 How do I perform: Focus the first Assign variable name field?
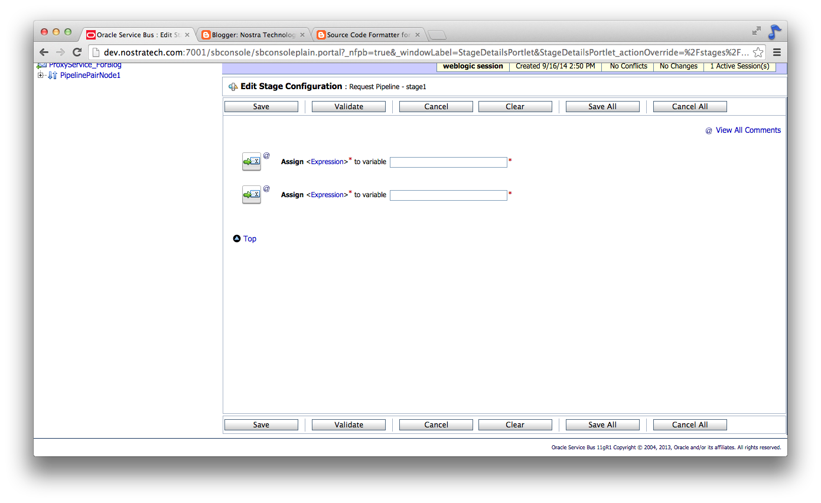(x=448, y=162)
